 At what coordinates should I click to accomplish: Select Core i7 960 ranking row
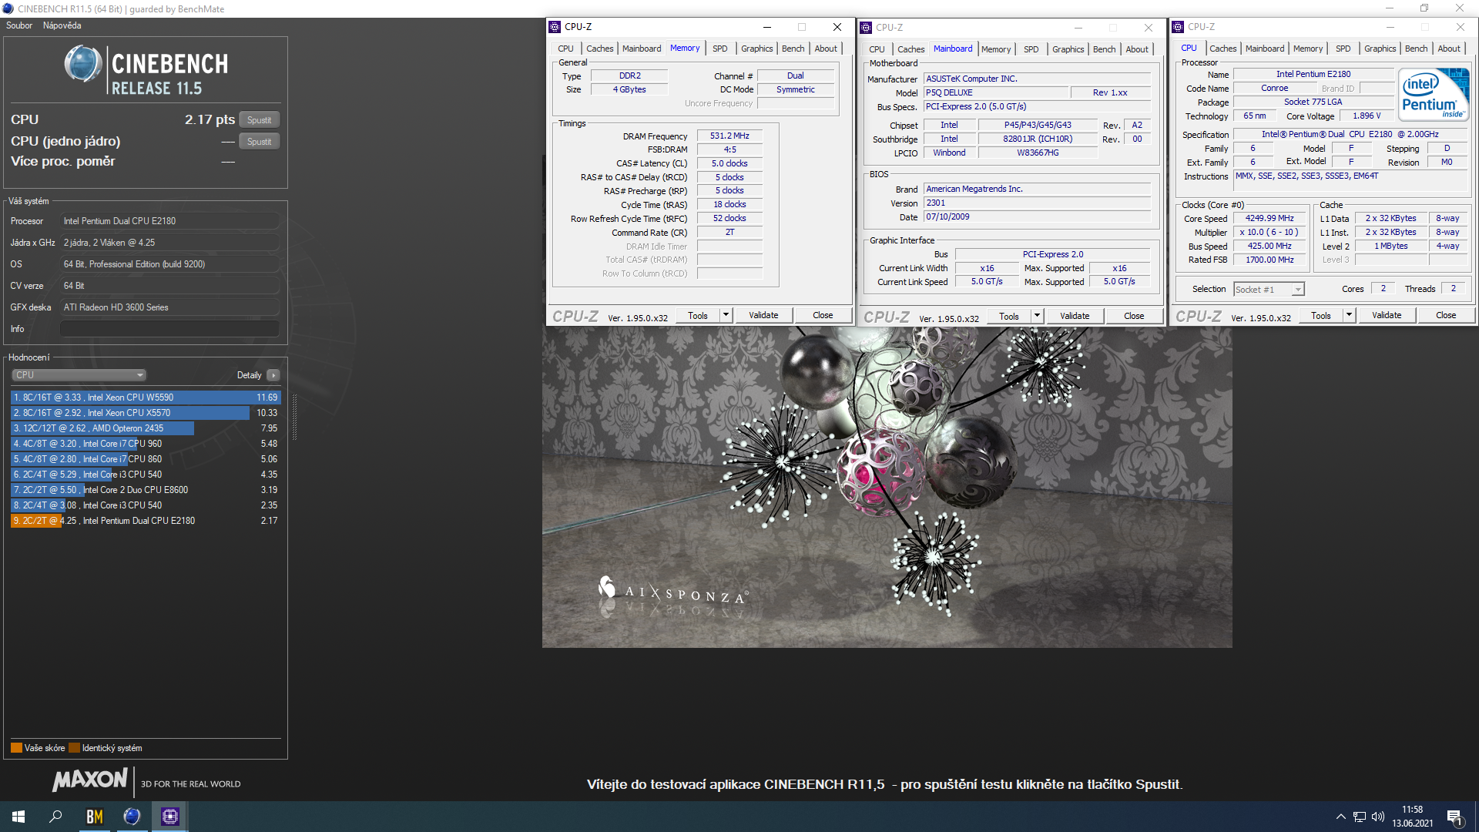pos(146,444)
